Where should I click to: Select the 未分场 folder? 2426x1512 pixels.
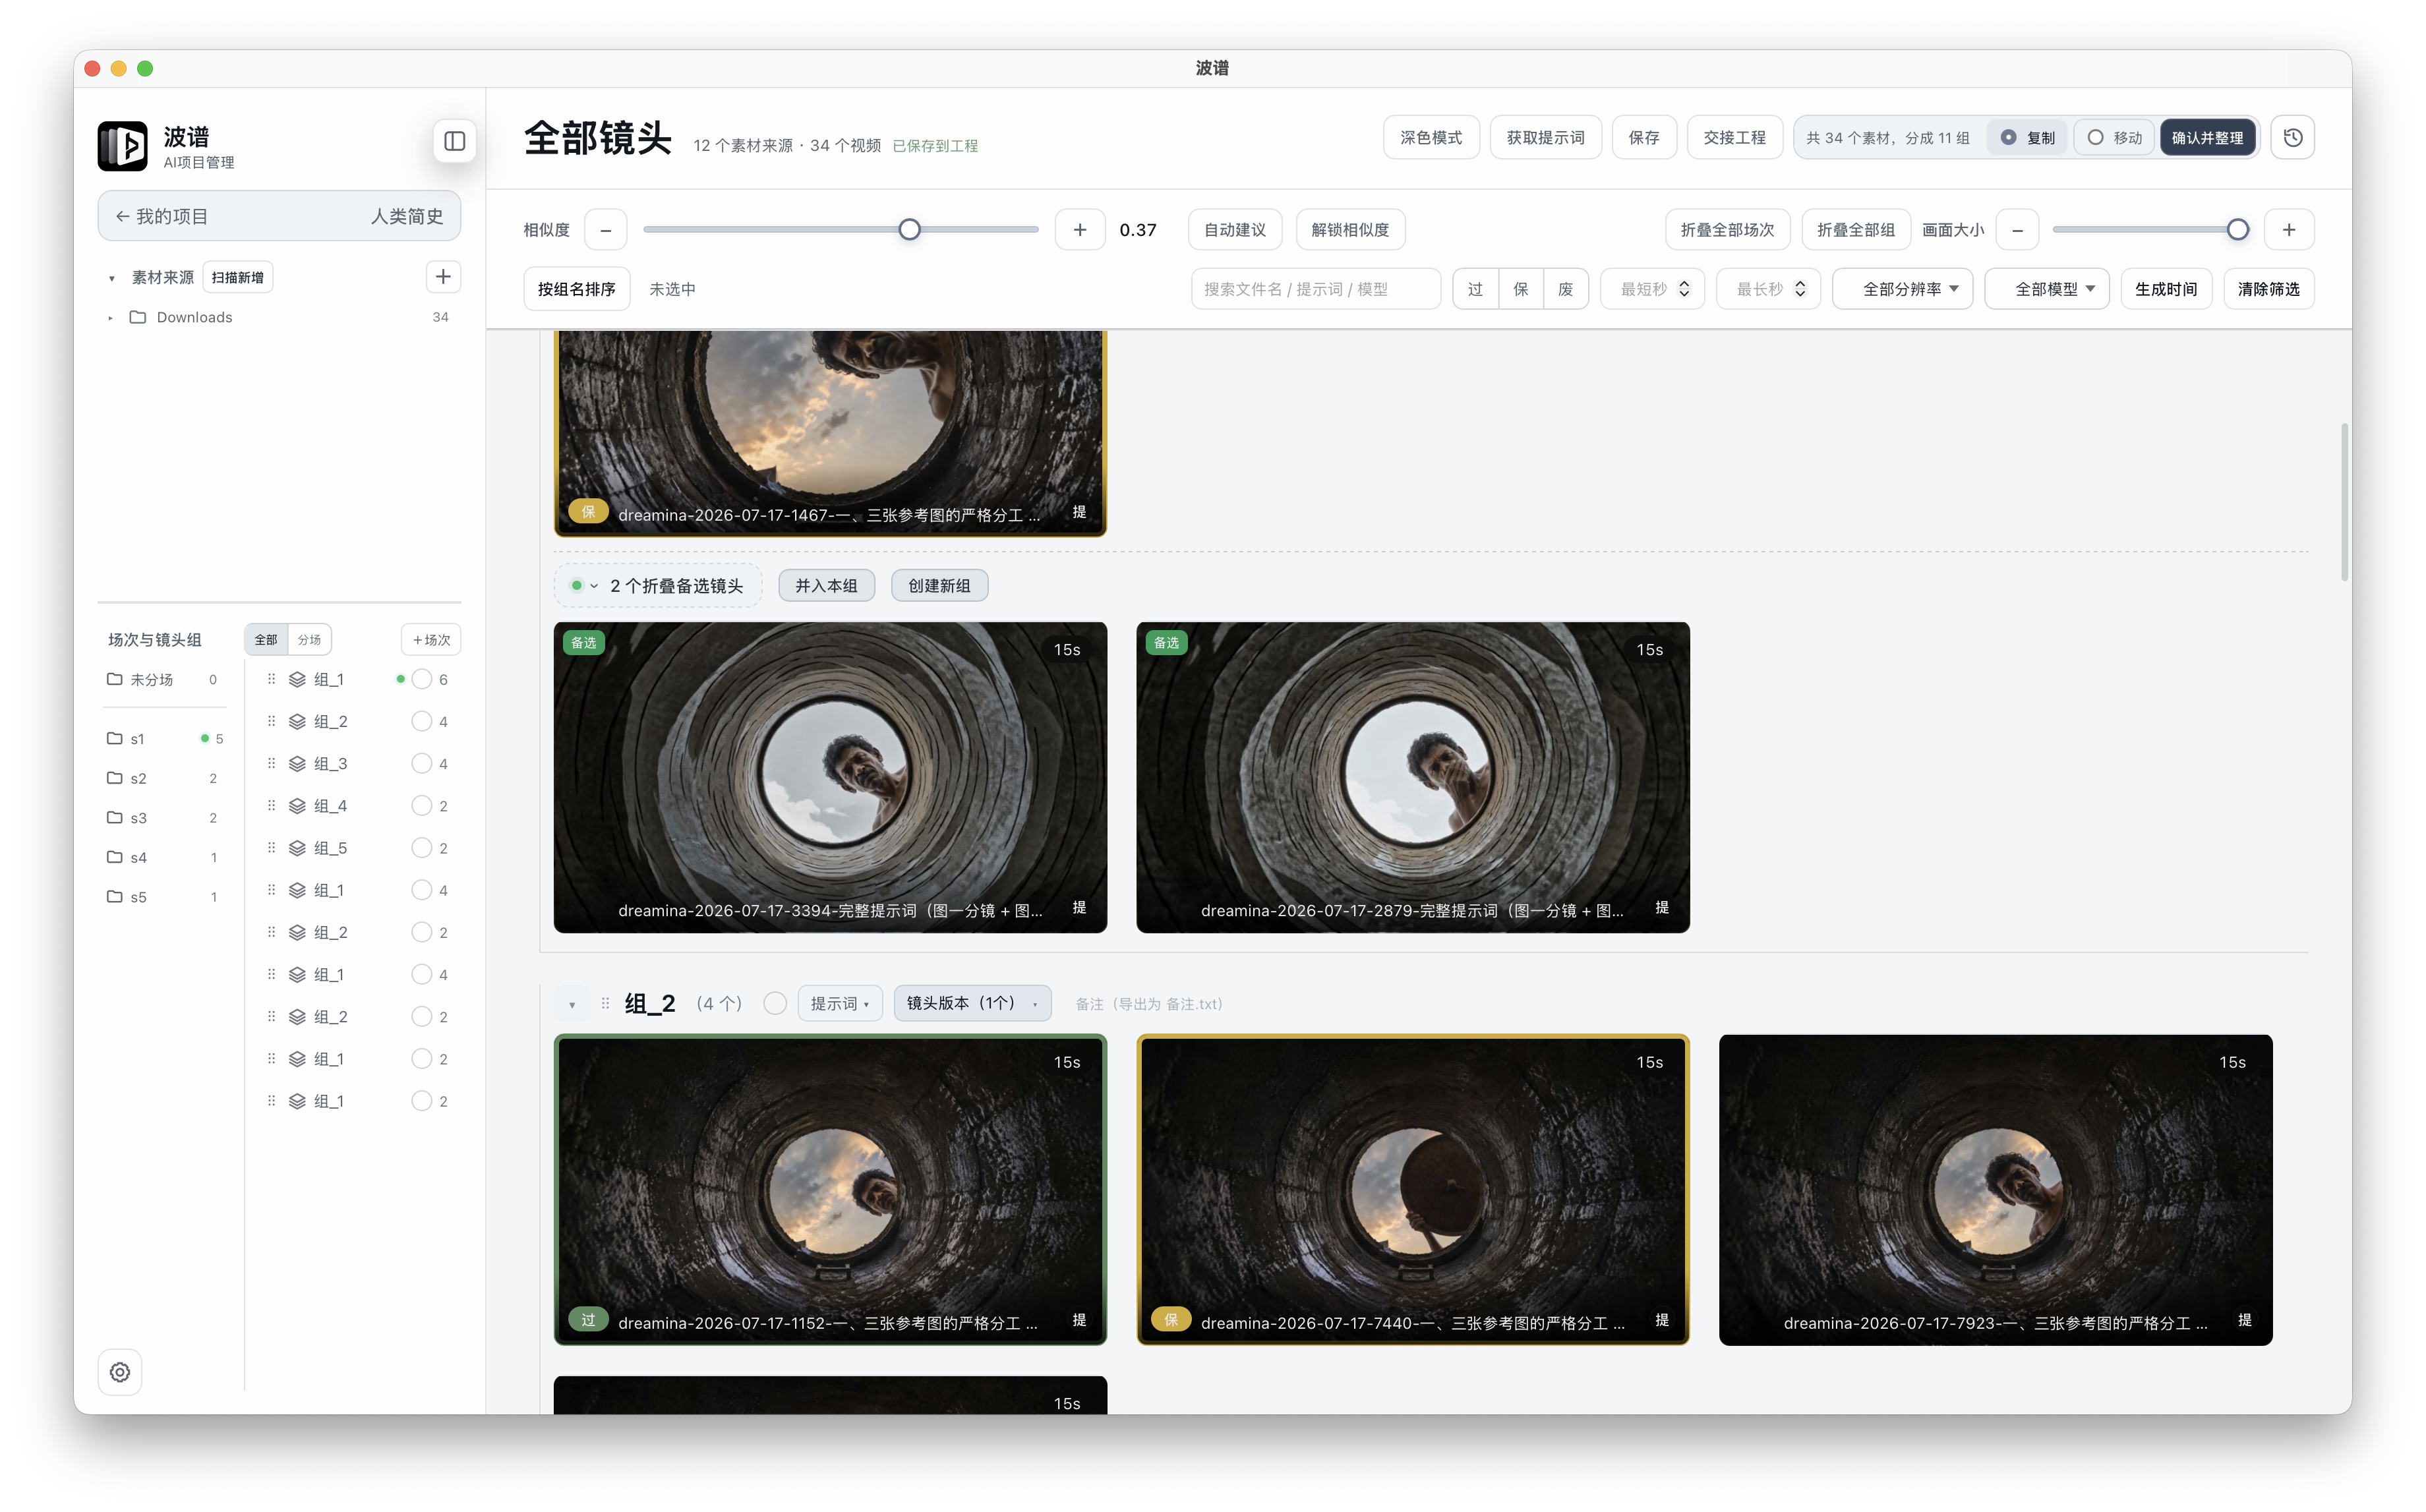coord(165,680)
